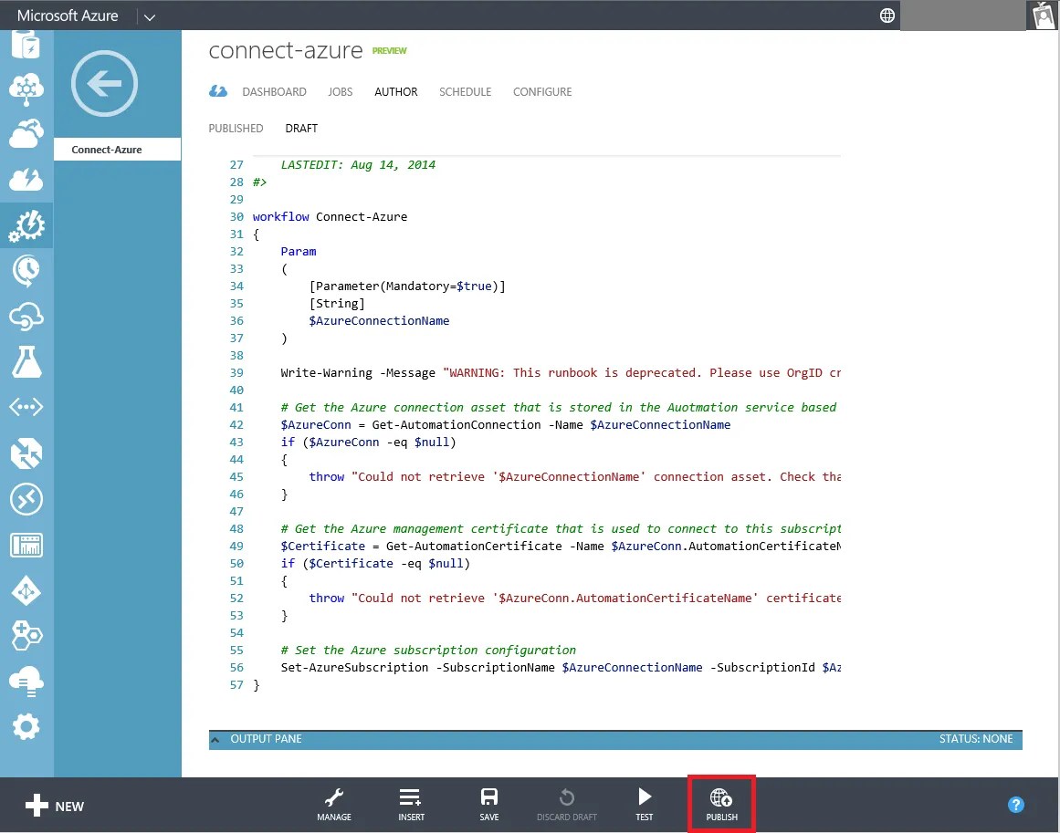Viewport: 1060px width, 833px height.
Task: Click the cloud icon beside DASHBOARD
Action: coord(217,91)
